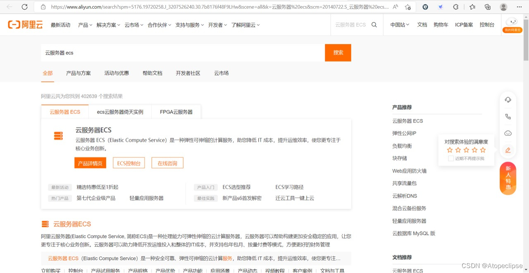Image resolution: width=529 pixels, height=273 pixels.
Task: Expand the 了解阿里云 menu
Action: (x=245, y=25)
